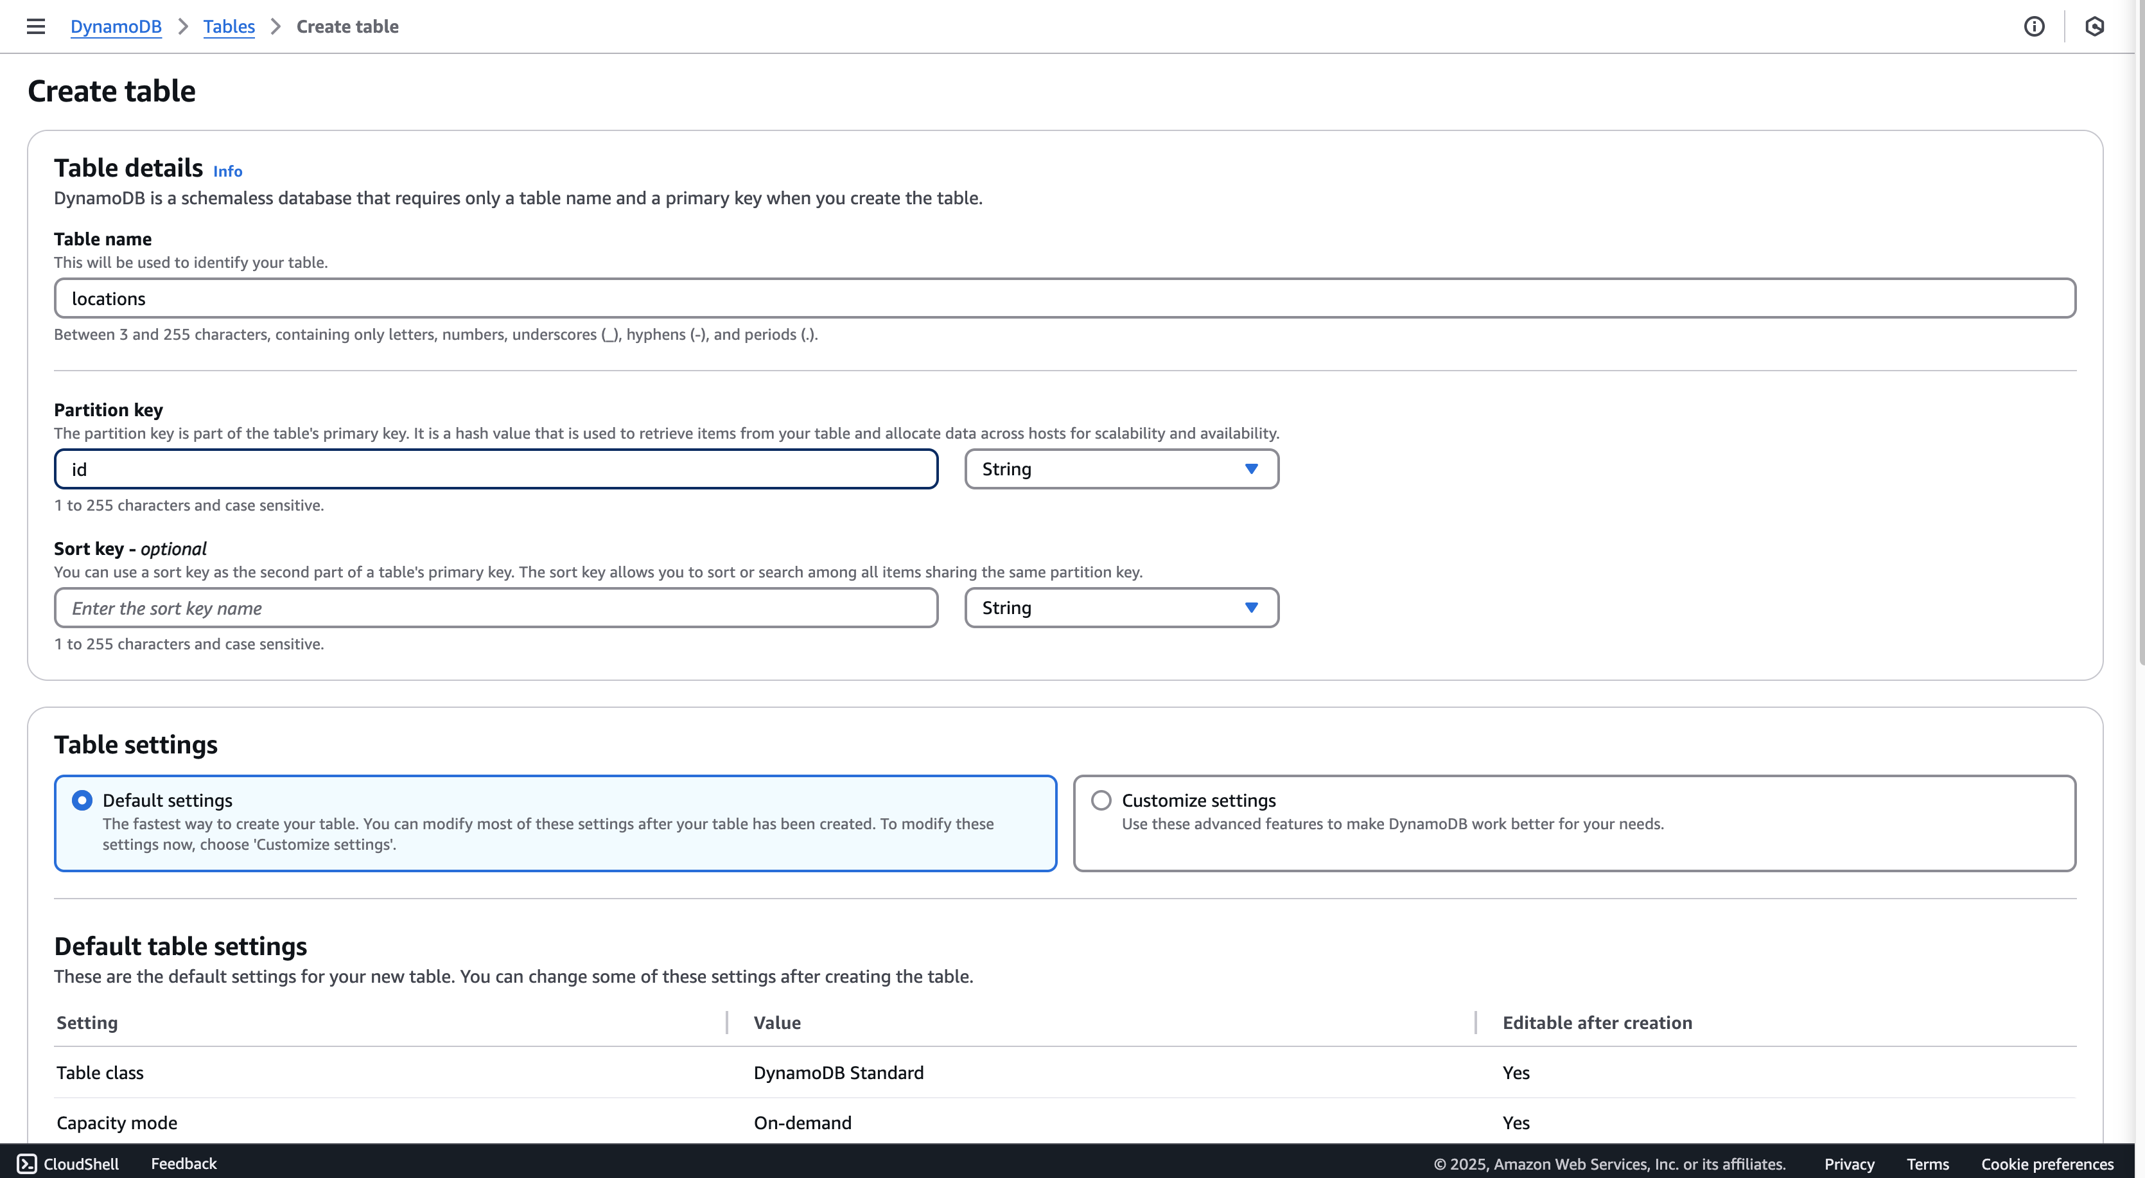This screenshot has width=2145, height=1178.
Task: Click the 'Default table settings' heading
Action: click(180, 946)
